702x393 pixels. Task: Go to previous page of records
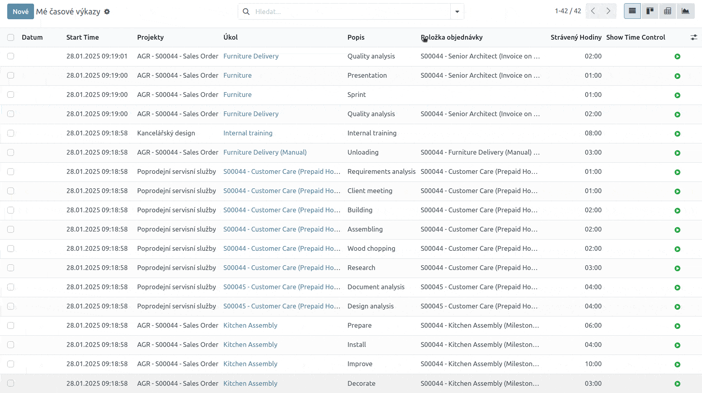[x=593, y=11]
